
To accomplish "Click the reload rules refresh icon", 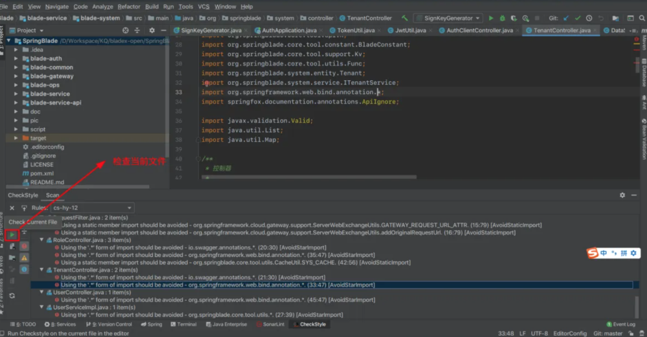I will click(x=12, y=295).
